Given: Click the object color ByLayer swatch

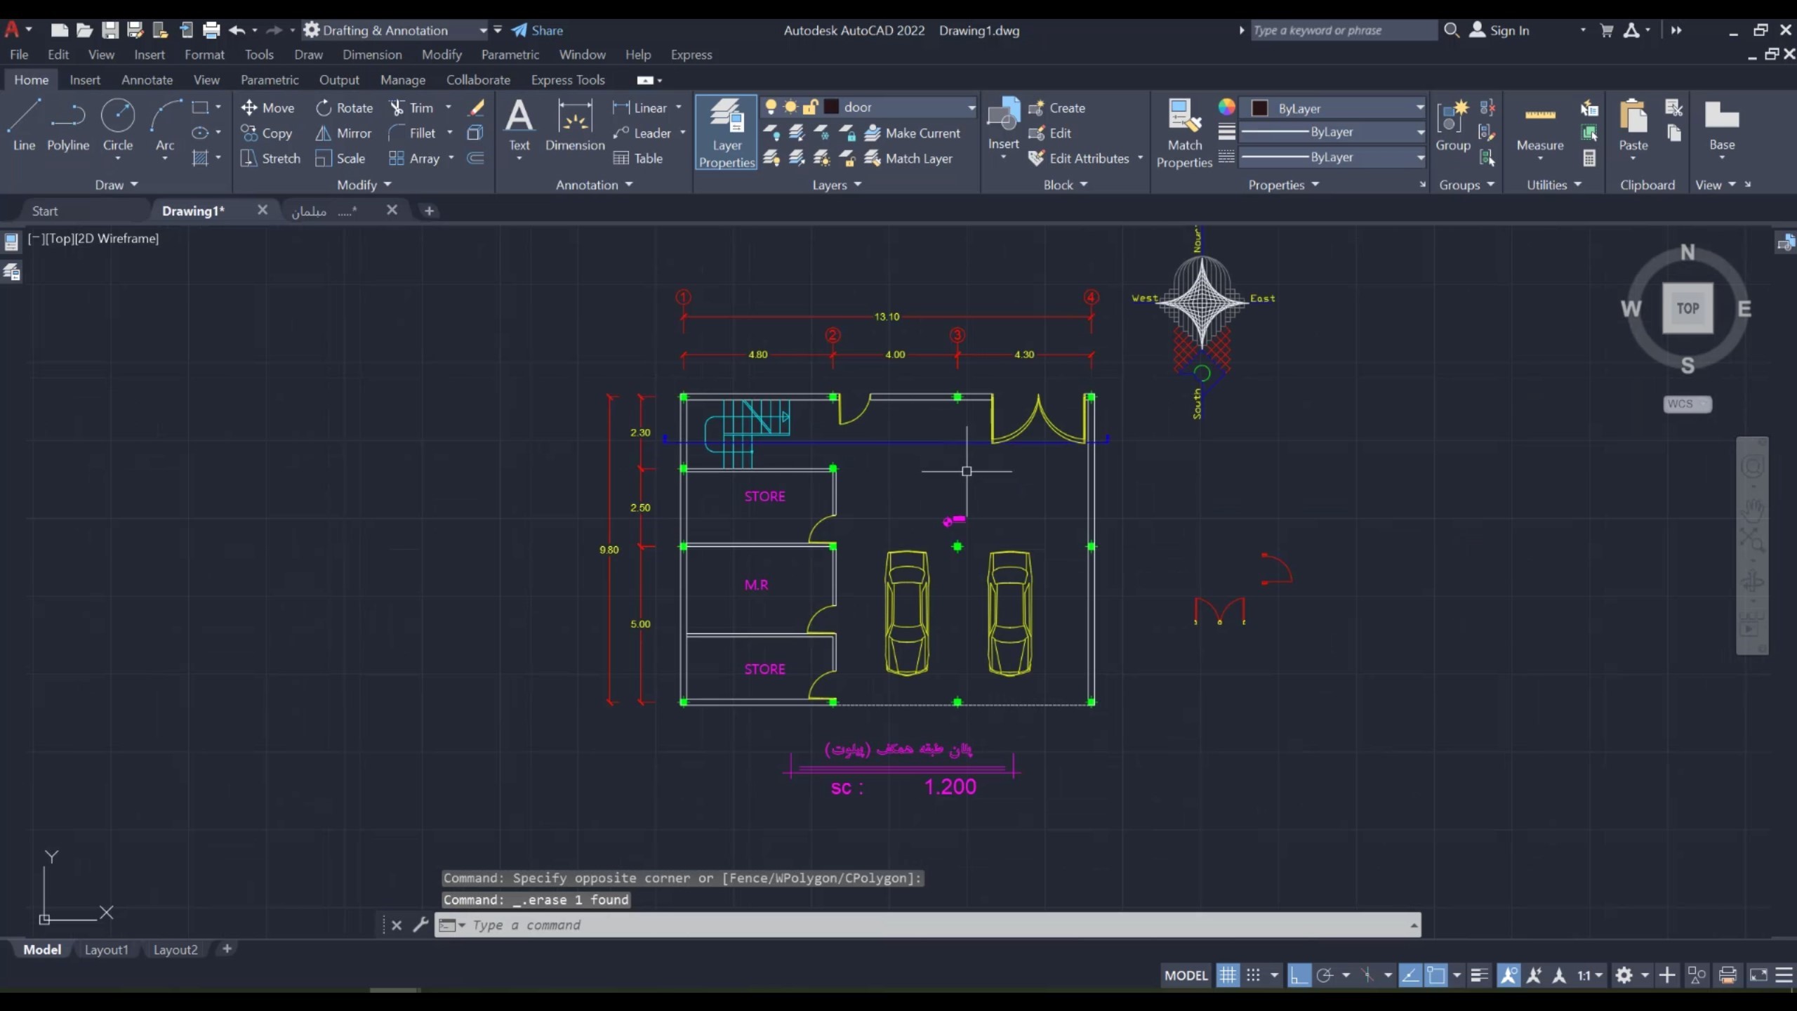Looking at the screenshot, I should coord(1260,107).
